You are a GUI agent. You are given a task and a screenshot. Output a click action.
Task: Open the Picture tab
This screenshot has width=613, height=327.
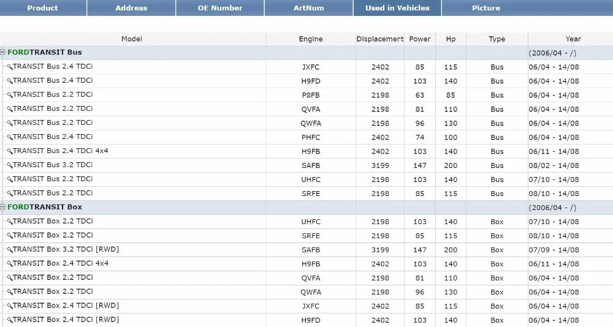pyautogui.click(x=486, y=8)
